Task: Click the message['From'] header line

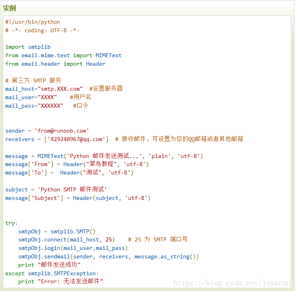Action: point(77,164)
